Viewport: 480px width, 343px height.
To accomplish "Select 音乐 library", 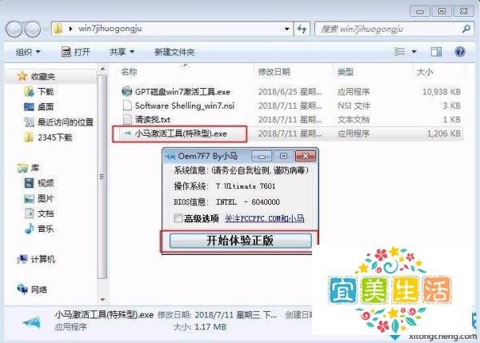I will [46, 228].
